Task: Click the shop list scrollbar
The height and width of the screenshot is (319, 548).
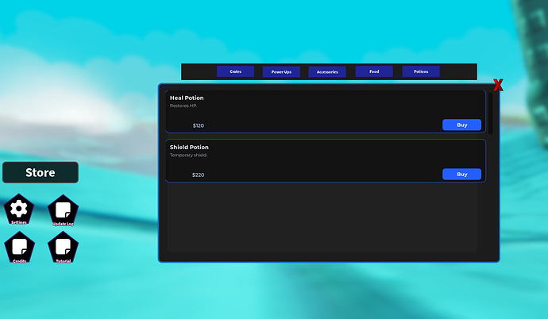Action: pos(490,113)
